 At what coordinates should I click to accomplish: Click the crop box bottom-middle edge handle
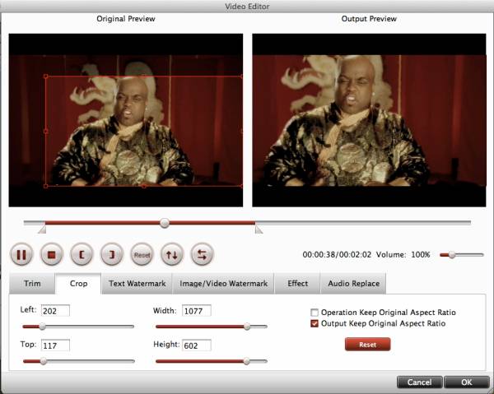[x=144, y=186]
